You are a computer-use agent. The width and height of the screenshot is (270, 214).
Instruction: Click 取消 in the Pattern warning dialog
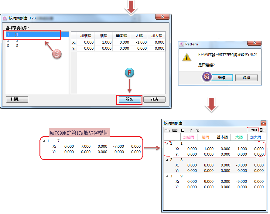246,78
